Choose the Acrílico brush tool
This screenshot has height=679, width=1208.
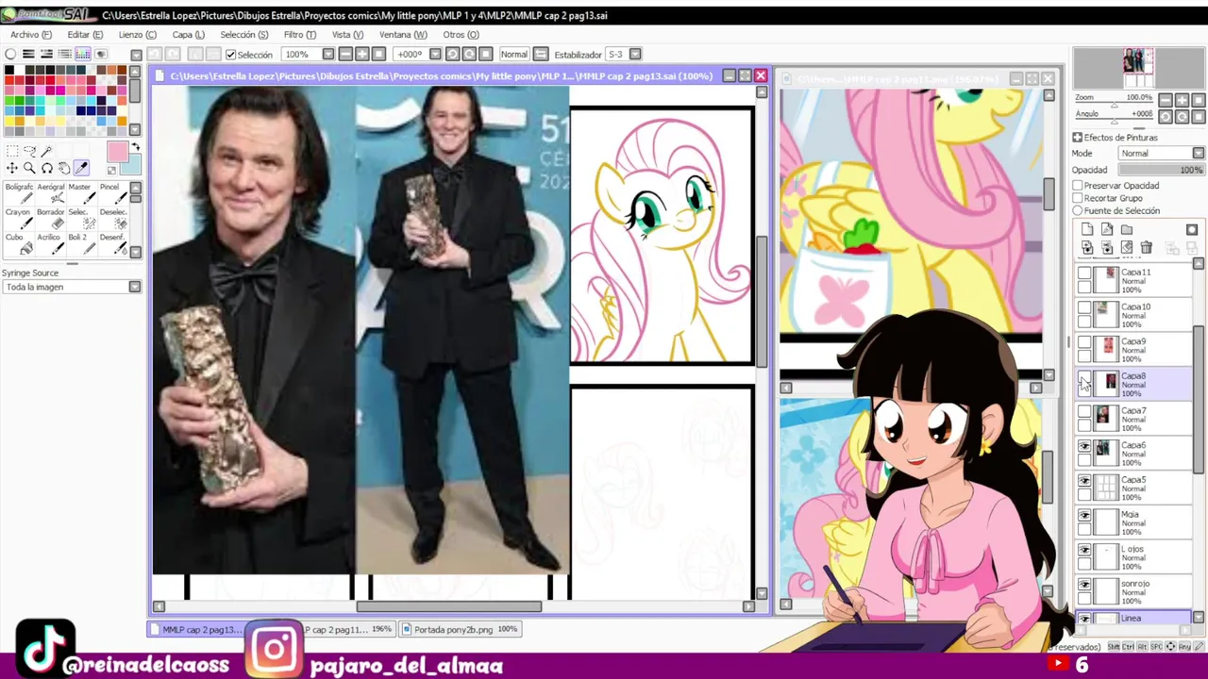coord(51,243)
